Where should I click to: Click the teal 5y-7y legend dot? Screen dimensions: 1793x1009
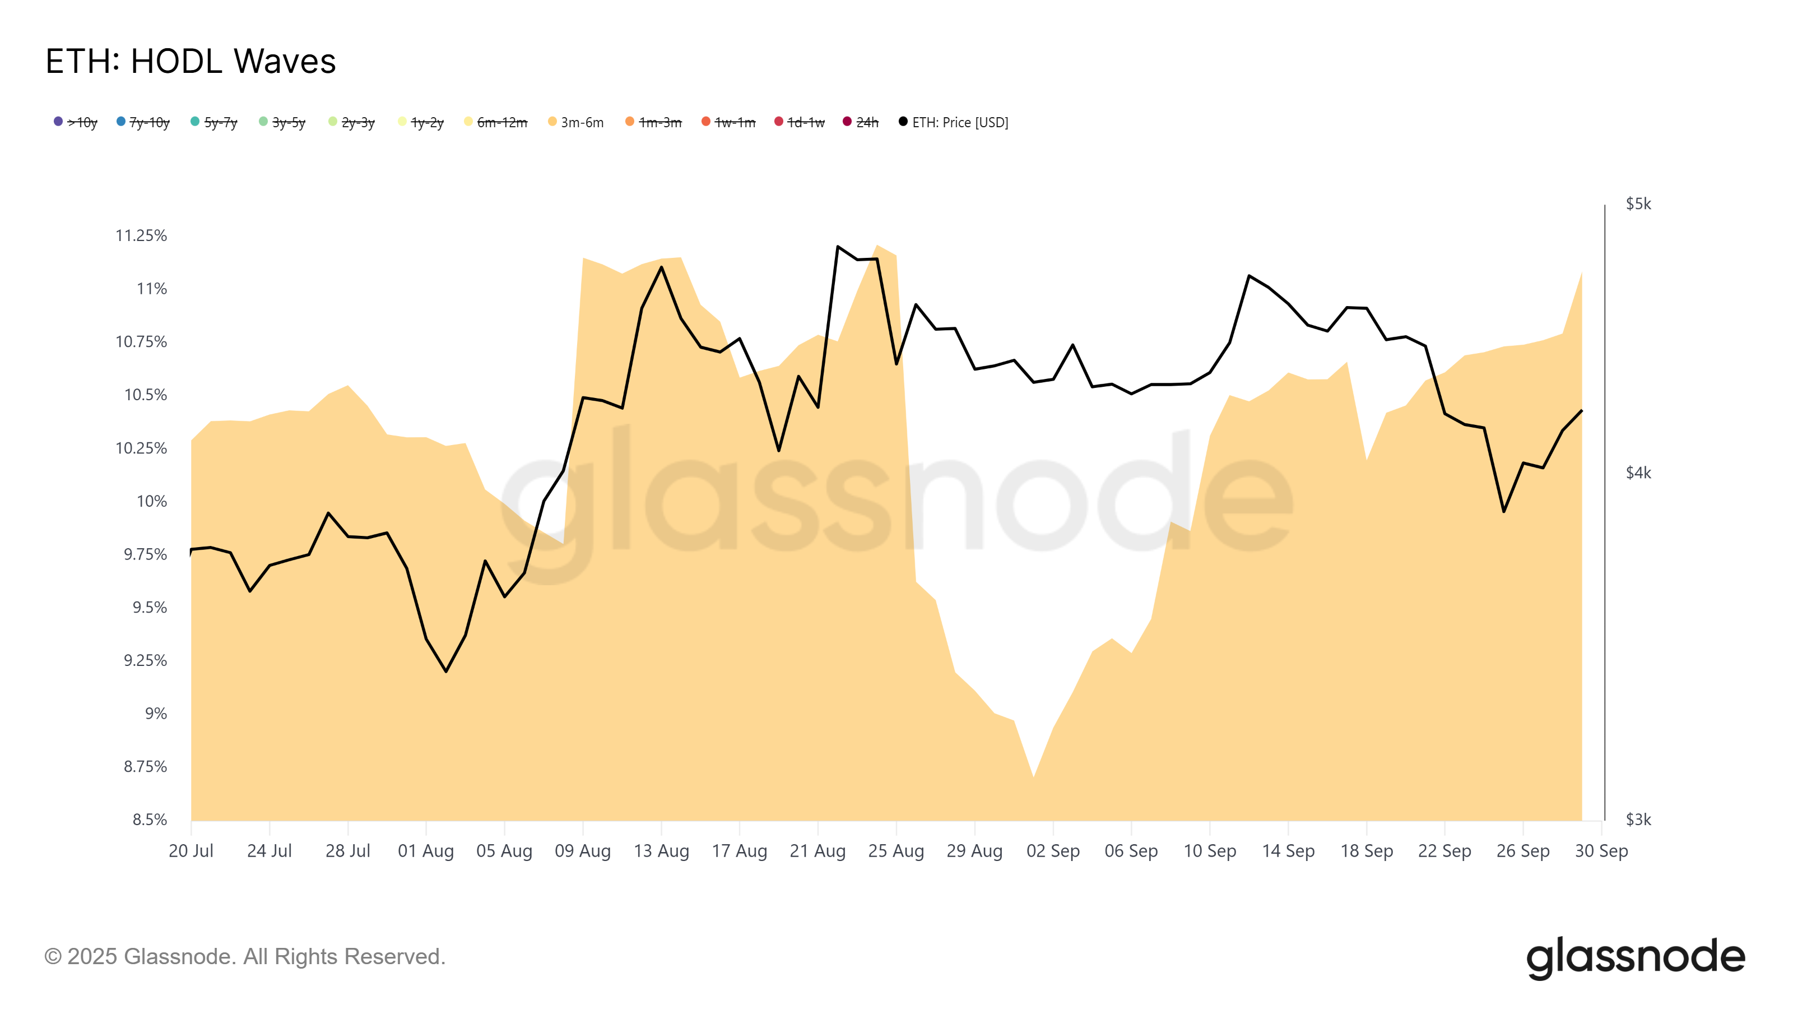click(195, 122)
